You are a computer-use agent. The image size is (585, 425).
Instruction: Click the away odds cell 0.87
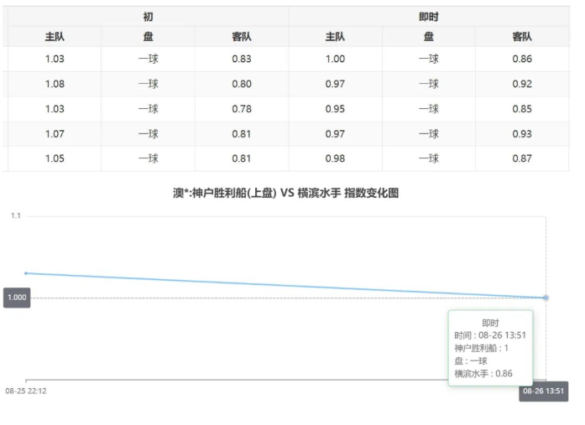pyautogui.click(x=522, y=158)
